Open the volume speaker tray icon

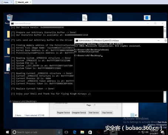147,132
